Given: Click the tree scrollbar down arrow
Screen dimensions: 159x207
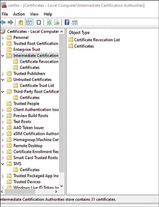Looking at the screenshot, I should point(62,186).
